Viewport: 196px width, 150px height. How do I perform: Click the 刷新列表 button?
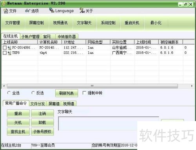point(67,93)
